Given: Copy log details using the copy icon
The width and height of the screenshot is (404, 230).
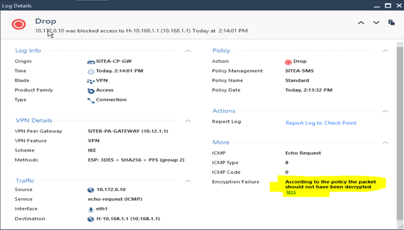Looking at the screenshot, I should (x=392, y=23).
